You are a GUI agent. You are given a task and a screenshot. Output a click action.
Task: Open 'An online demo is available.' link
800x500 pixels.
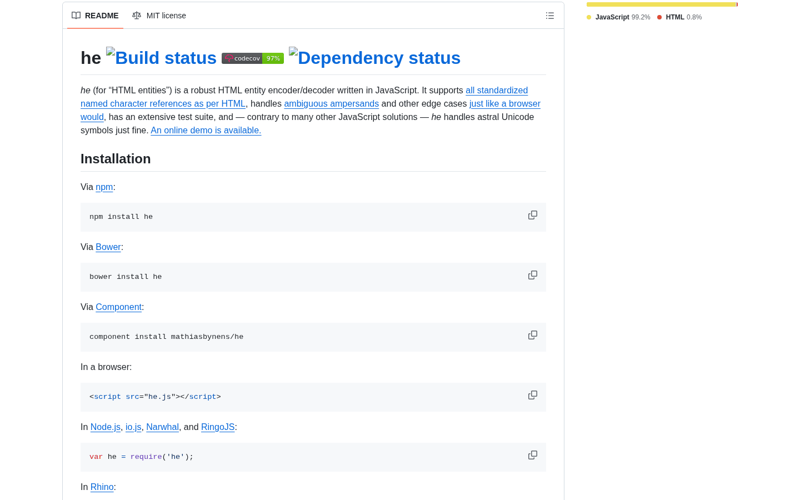tap(206, 130)
